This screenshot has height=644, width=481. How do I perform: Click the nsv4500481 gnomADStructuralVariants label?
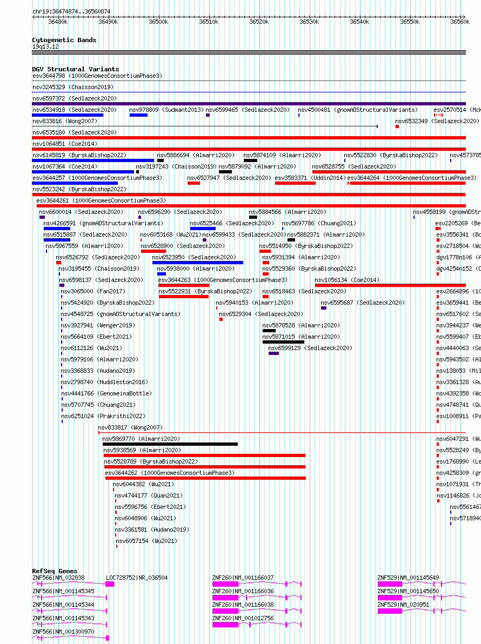[358, 110]
